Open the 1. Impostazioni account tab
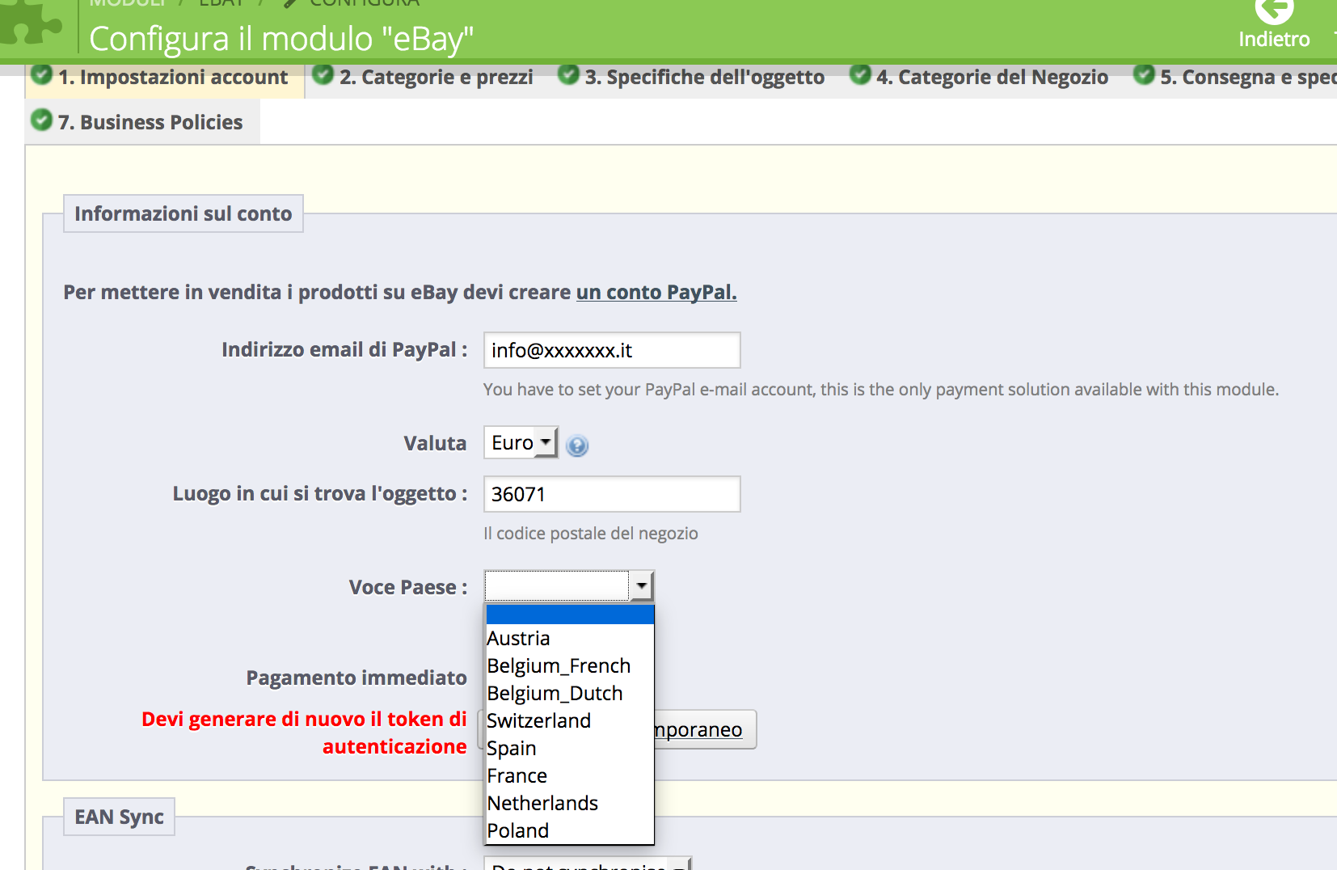This screenshot has width=1337, height=870. (165, 78)
